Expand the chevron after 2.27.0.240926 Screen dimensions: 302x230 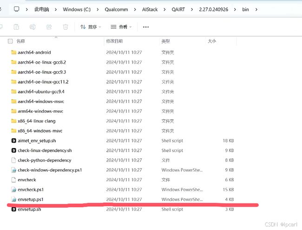[235, 9]
